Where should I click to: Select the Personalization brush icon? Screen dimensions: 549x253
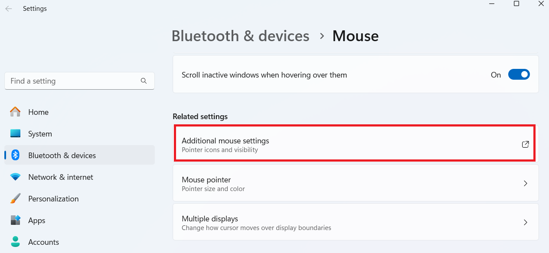pyautogui.click(x=15, y=198)
